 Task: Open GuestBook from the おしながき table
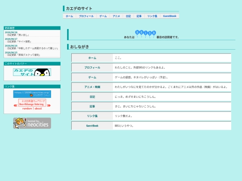coord(92,126)
